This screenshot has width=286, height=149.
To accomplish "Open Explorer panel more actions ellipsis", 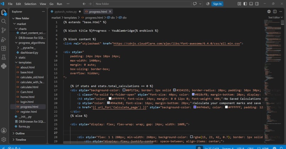I will pos(43,12).
